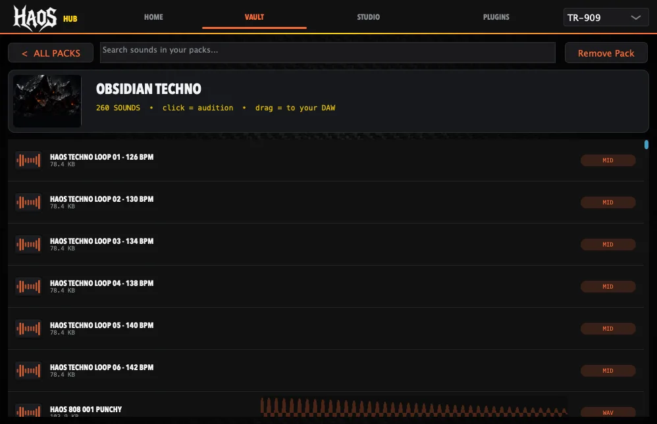657x424 pixels.
Task: Open the TR-909 dropdown
Action: (606, 18)
